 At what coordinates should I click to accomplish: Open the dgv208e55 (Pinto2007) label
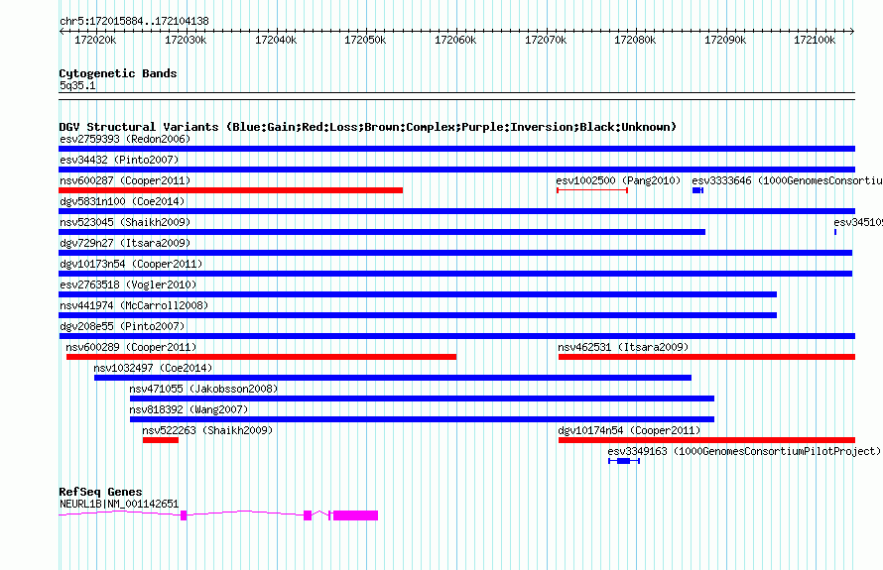click(x=122, y=326)
